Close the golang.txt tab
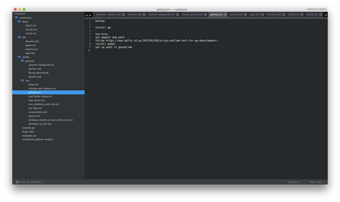Screen dimensions: 340x202 tap(225, 15)
